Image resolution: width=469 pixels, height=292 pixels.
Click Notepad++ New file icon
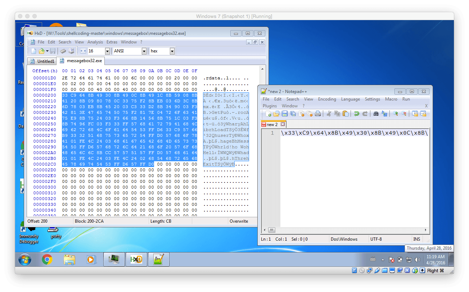coord(268,114)
